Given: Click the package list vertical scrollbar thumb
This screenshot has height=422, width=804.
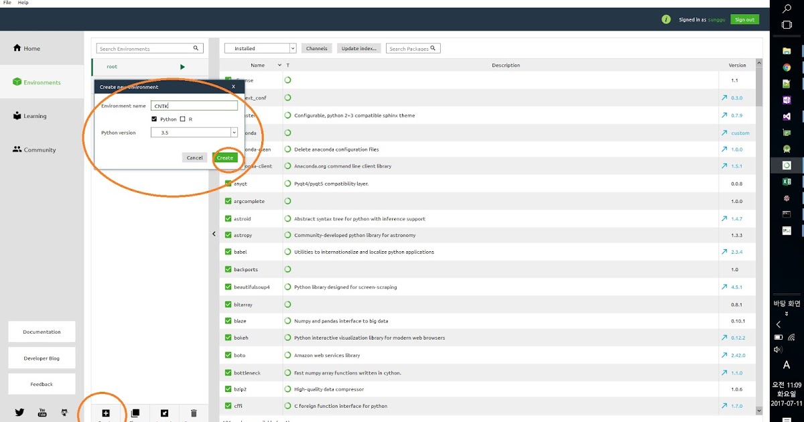Looking at the screenshot, I should click(759, 87).
